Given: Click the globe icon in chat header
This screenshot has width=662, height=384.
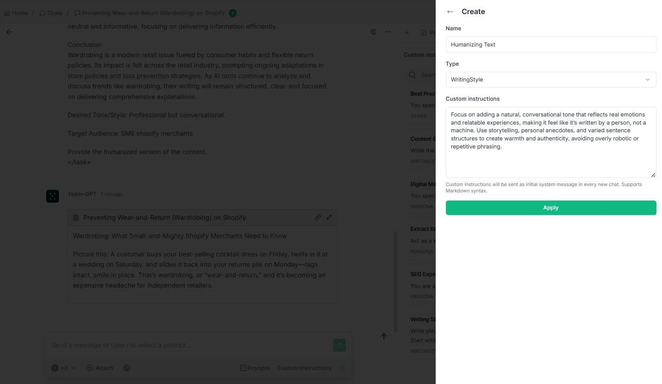Looking at the screenshot, I should click(x=374, y=32).
